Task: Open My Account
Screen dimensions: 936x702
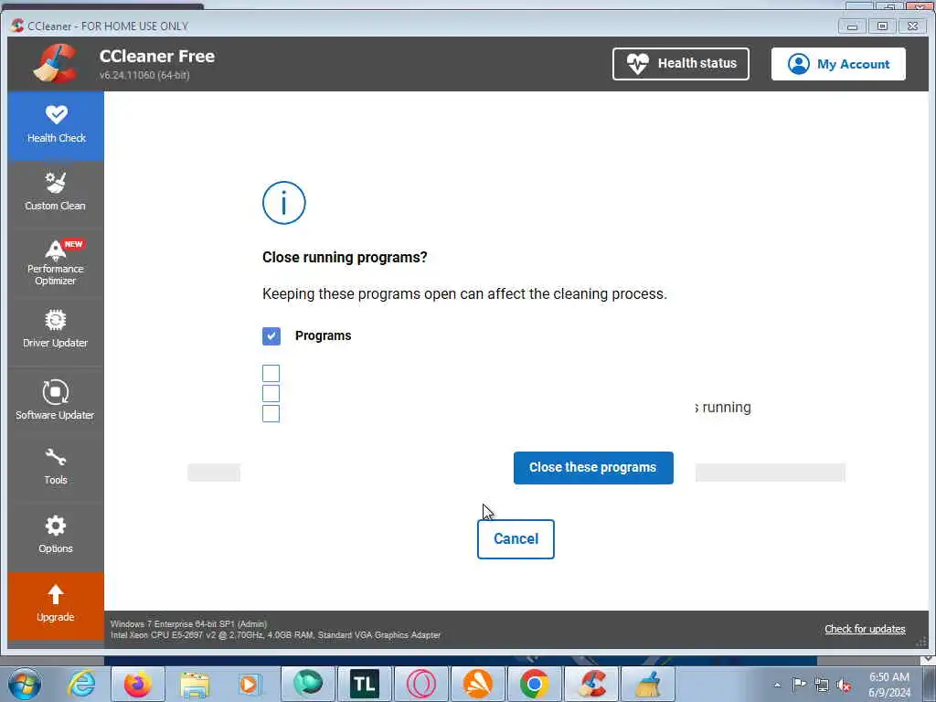Action: click(x=838, y=64)
